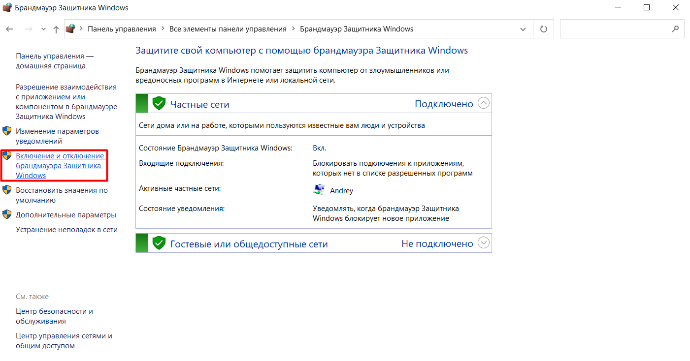Click the Брандмауэр Защитника Windows breadcrumb
The height and width of the screenshot is (361, 690).
pyautogui.click(x=357, y=29)
